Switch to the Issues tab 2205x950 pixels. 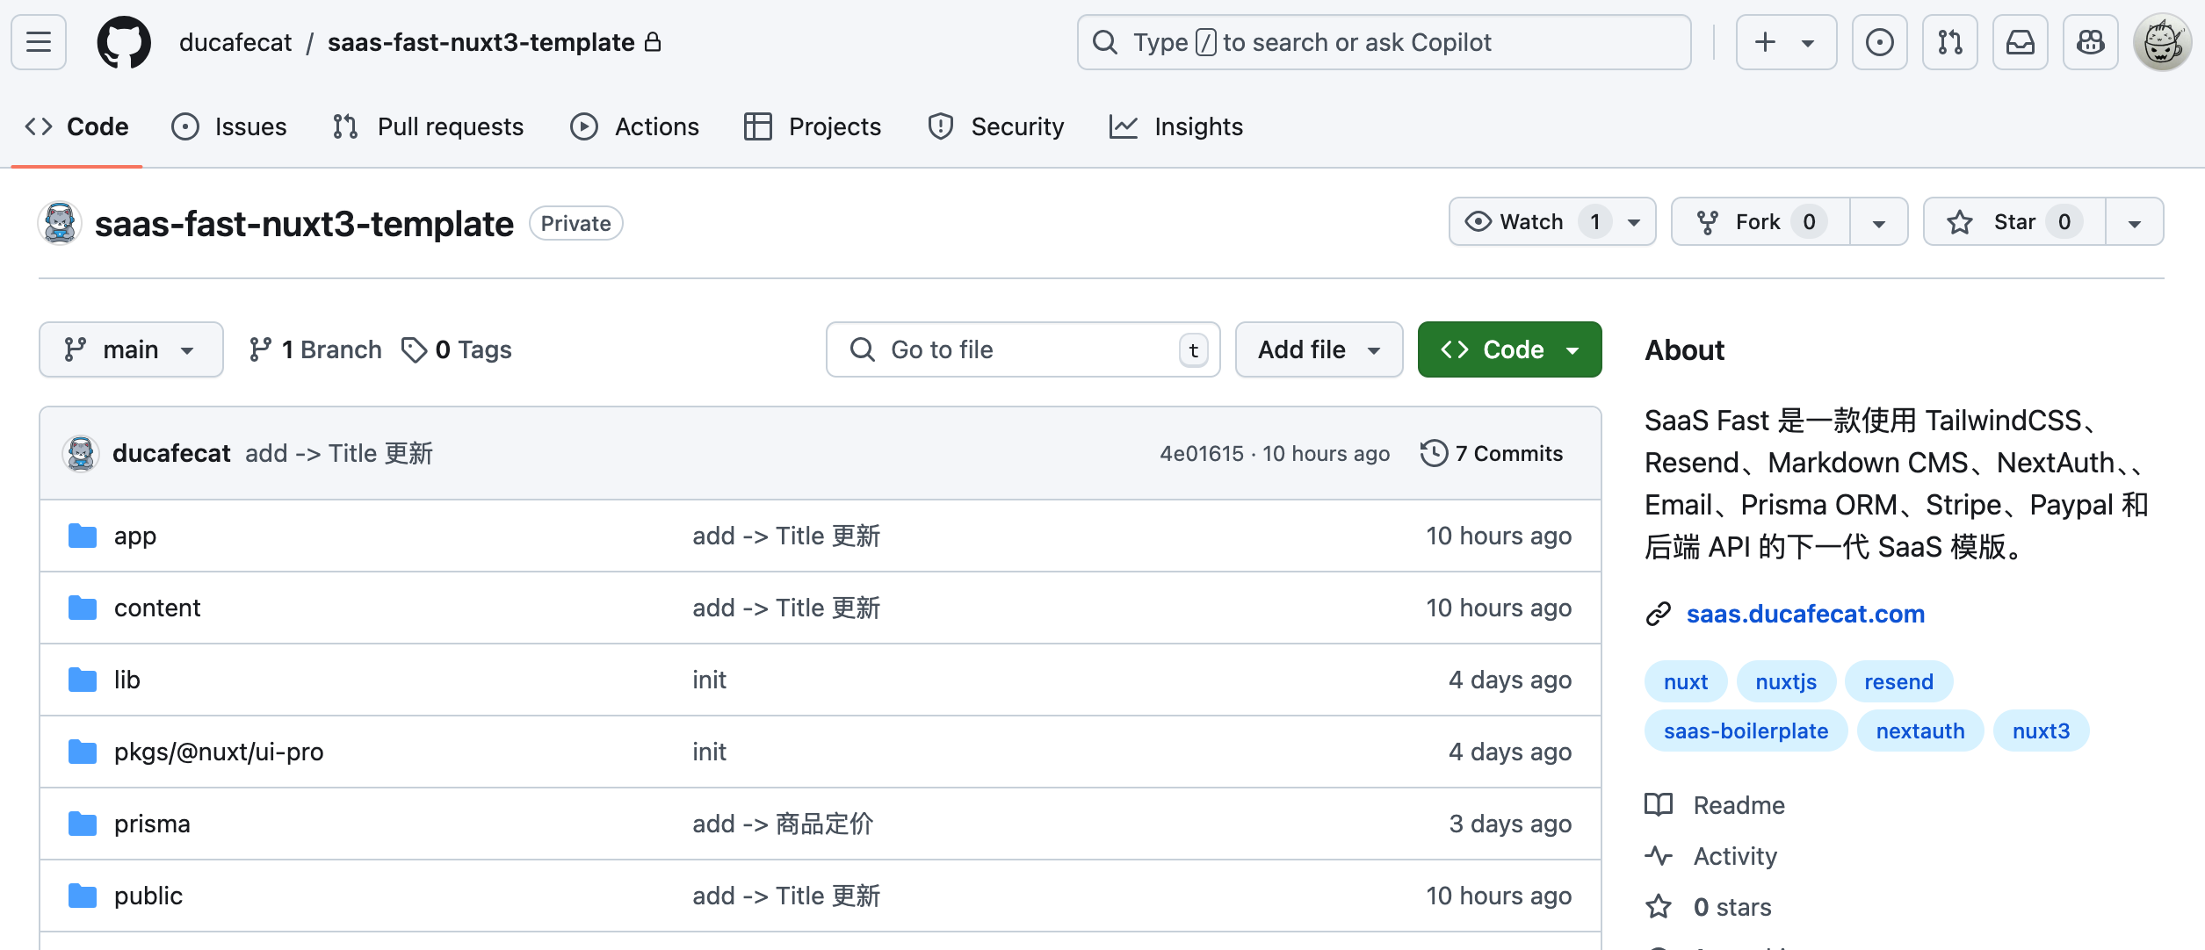coord(229,126)
